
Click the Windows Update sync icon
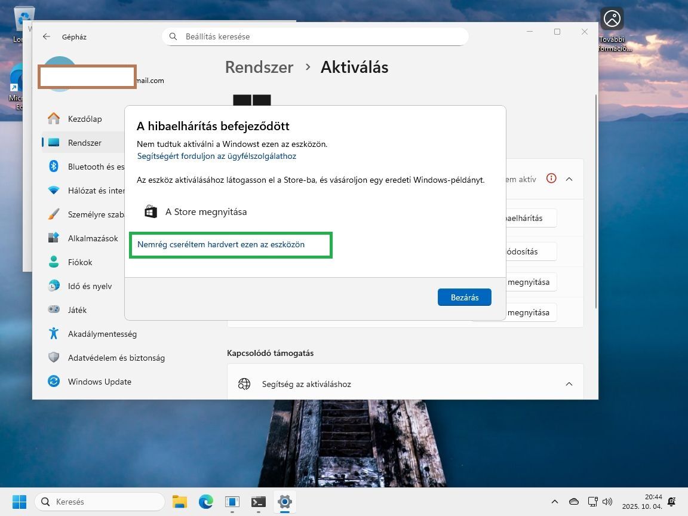54,381
